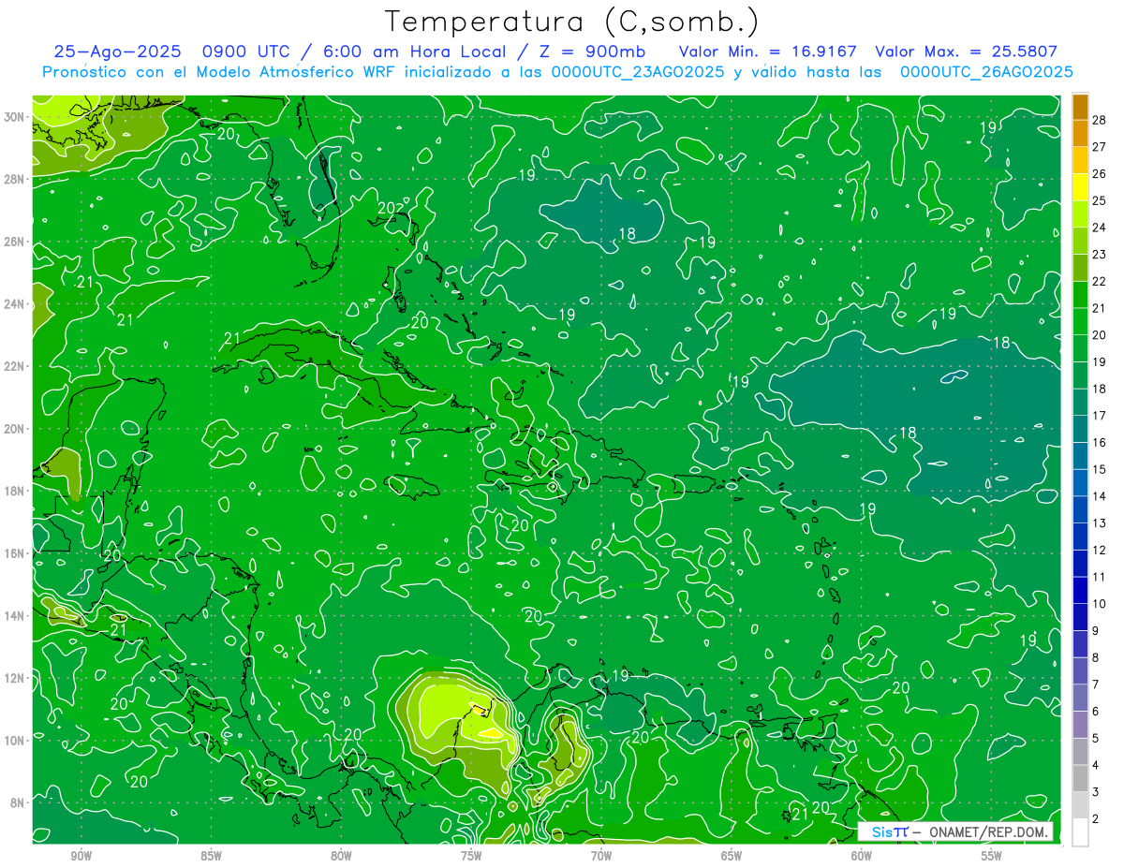Click latitude axis label "12N"
The image size is (1124, 868).
14,678
